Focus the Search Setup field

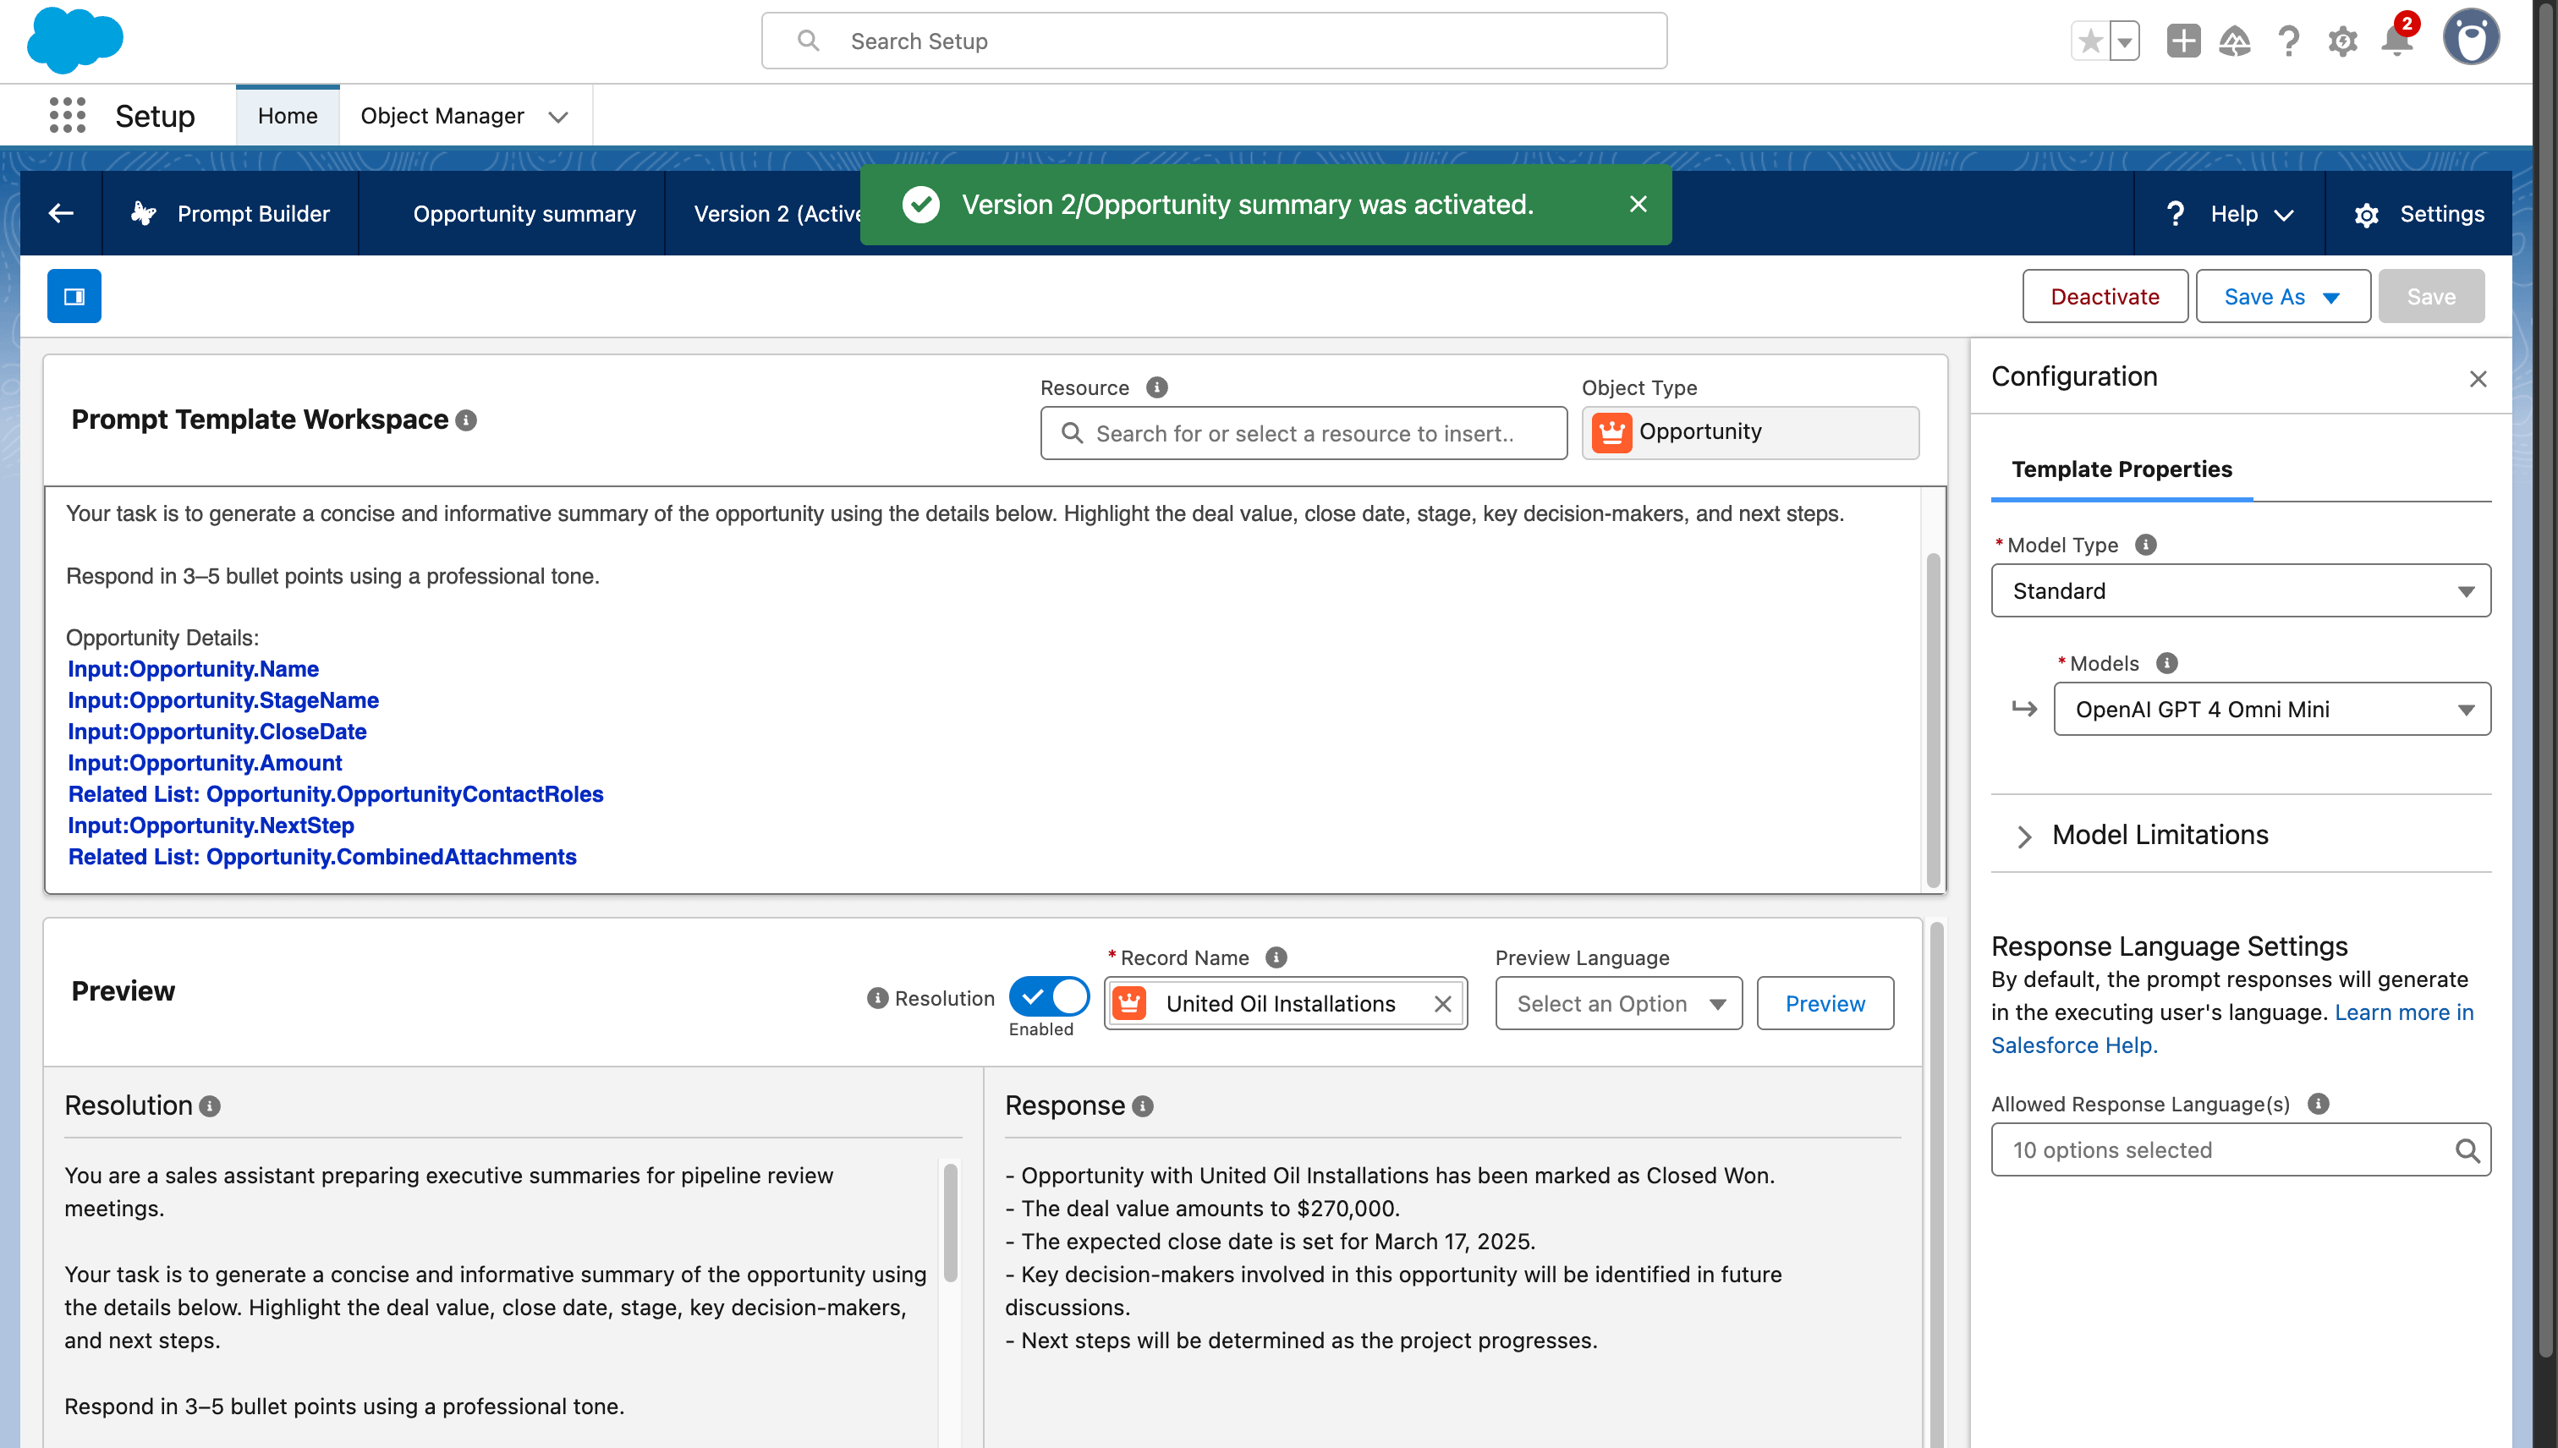tap(1213, 41)
